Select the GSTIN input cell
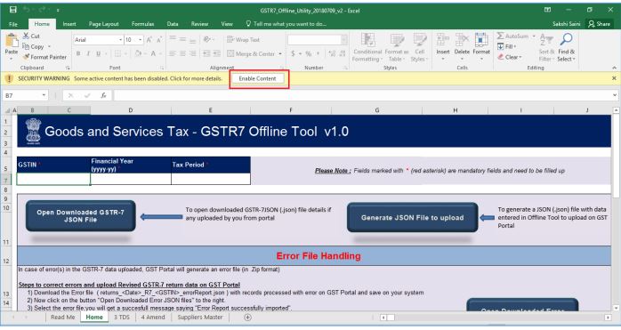Viewport: 621px width, 330px height. [53, 179]
